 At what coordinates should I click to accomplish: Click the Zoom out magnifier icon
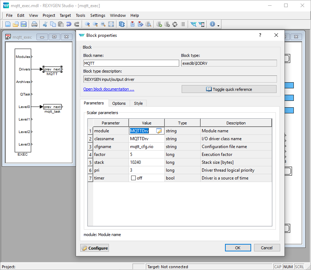(95, 24)
